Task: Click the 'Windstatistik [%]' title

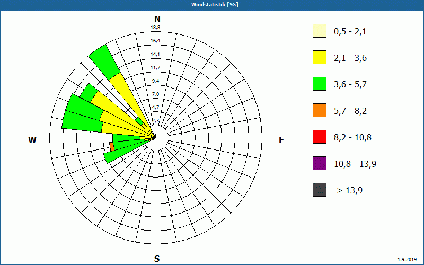Action: tap(215, 5)
